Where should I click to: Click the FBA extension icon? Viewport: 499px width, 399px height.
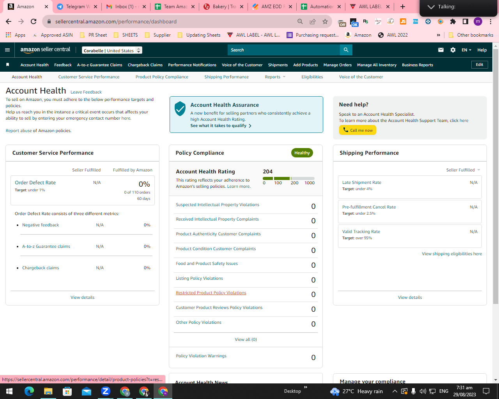tap(416, 21)
